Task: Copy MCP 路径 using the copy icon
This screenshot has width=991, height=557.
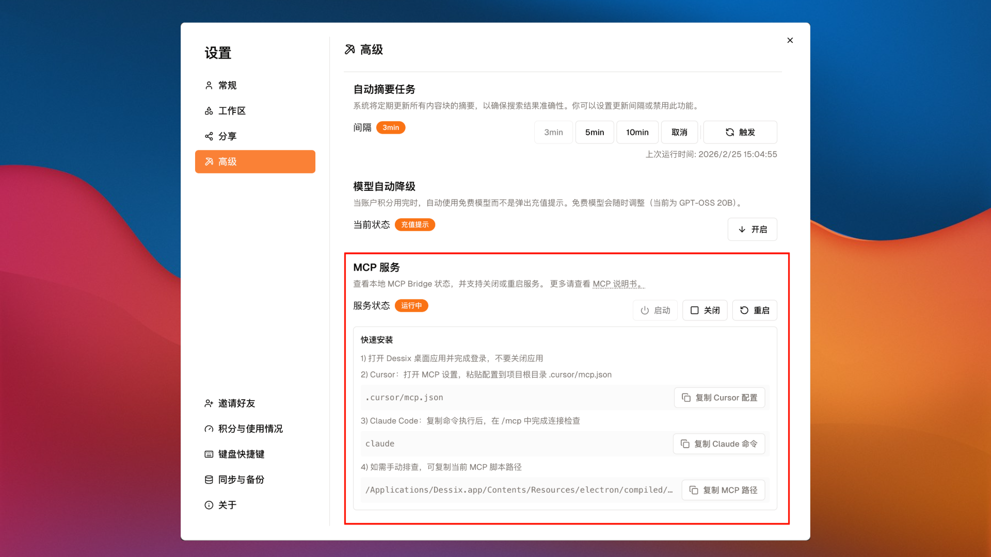Action: 694,490
